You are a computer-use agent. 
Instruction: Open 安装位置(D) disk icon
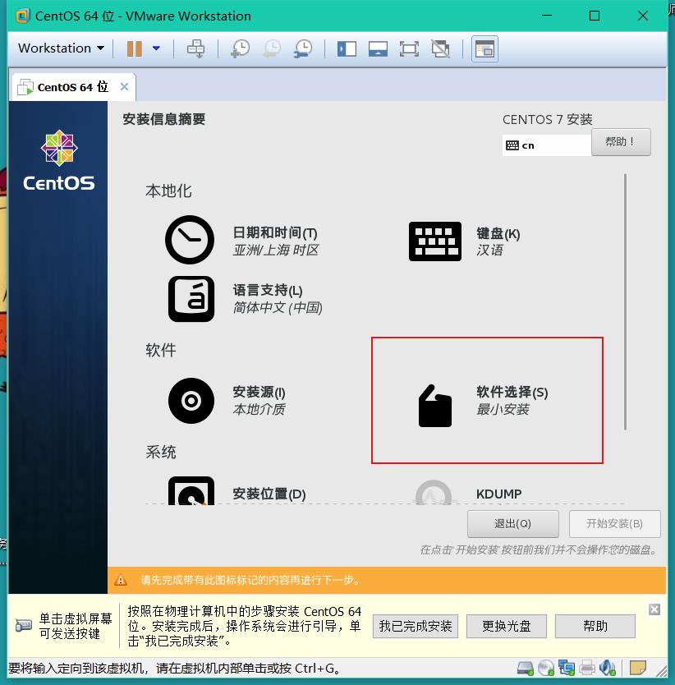tap(191, 490)
